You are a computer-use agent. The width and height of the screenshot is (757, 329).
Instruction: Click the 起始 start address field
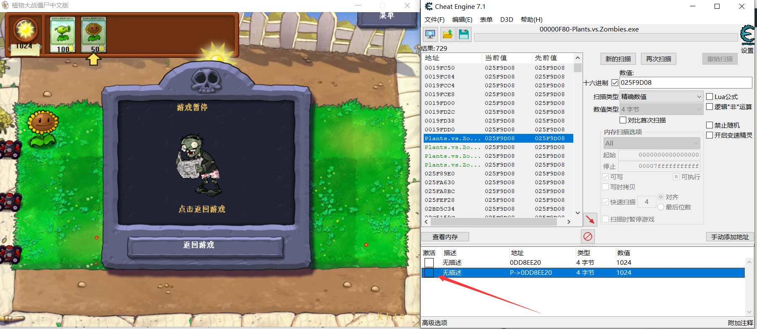pyautogui.click(x=659, y=155)
